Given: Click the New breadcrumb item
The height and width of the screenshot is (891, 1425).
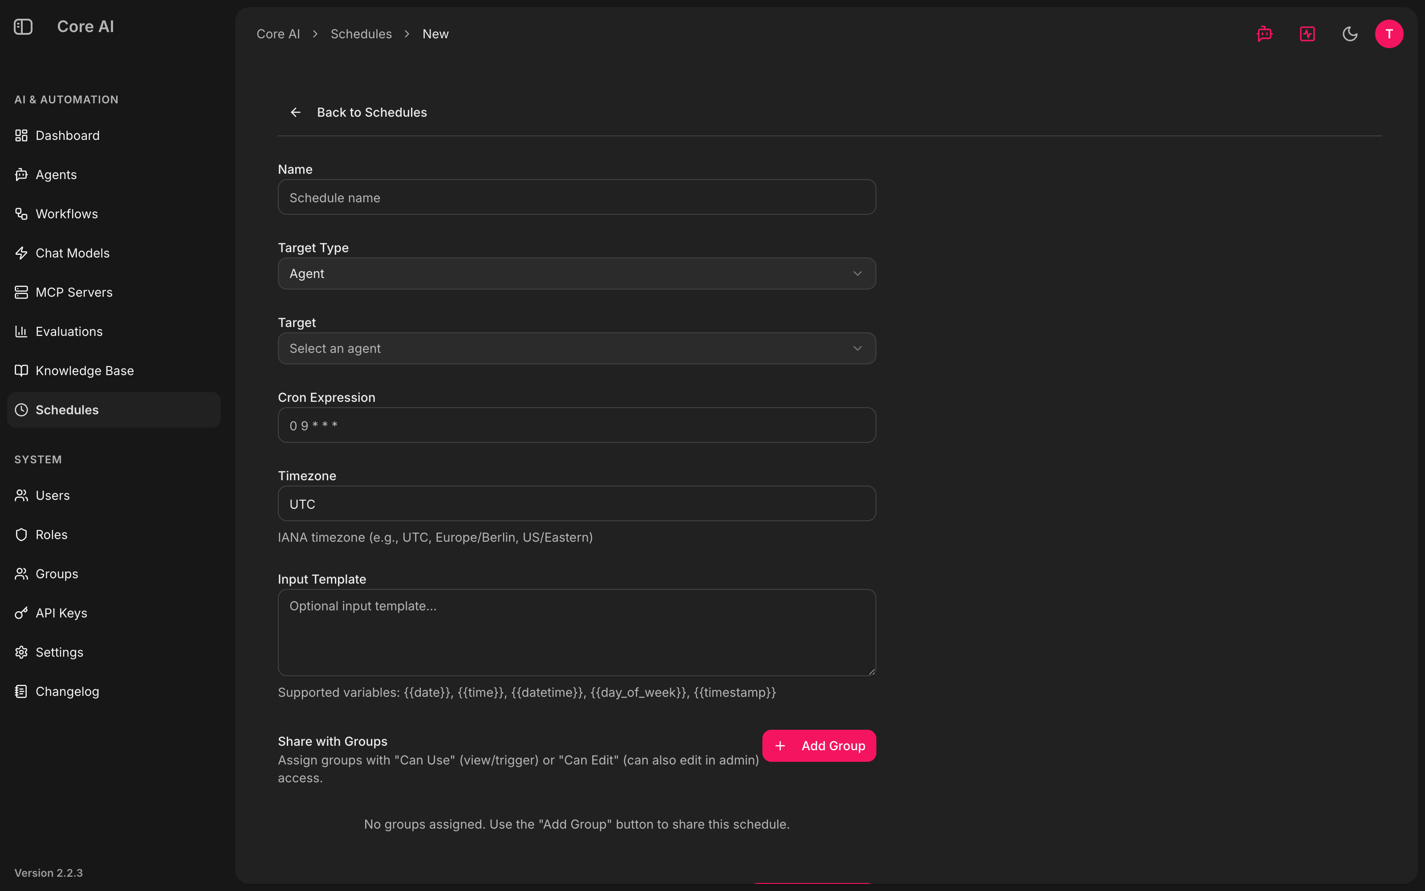Looking at the screenshot, I should pyautogui.click(x=436, y=33).
